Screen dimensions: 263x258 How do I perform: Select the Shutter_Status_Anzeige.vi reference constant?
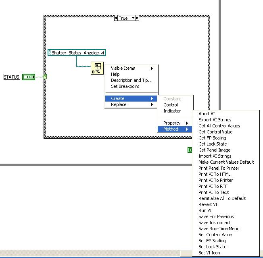(77, 53)
